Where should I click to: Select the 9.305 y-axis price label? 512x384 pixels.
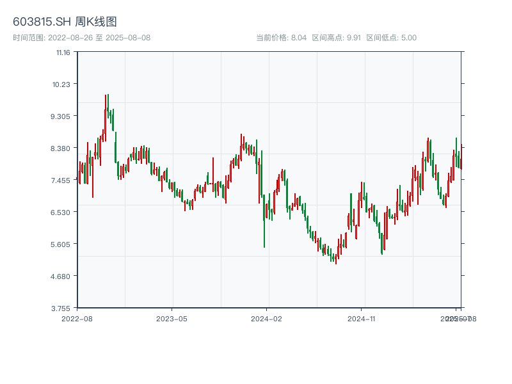[x=61, y=116]
